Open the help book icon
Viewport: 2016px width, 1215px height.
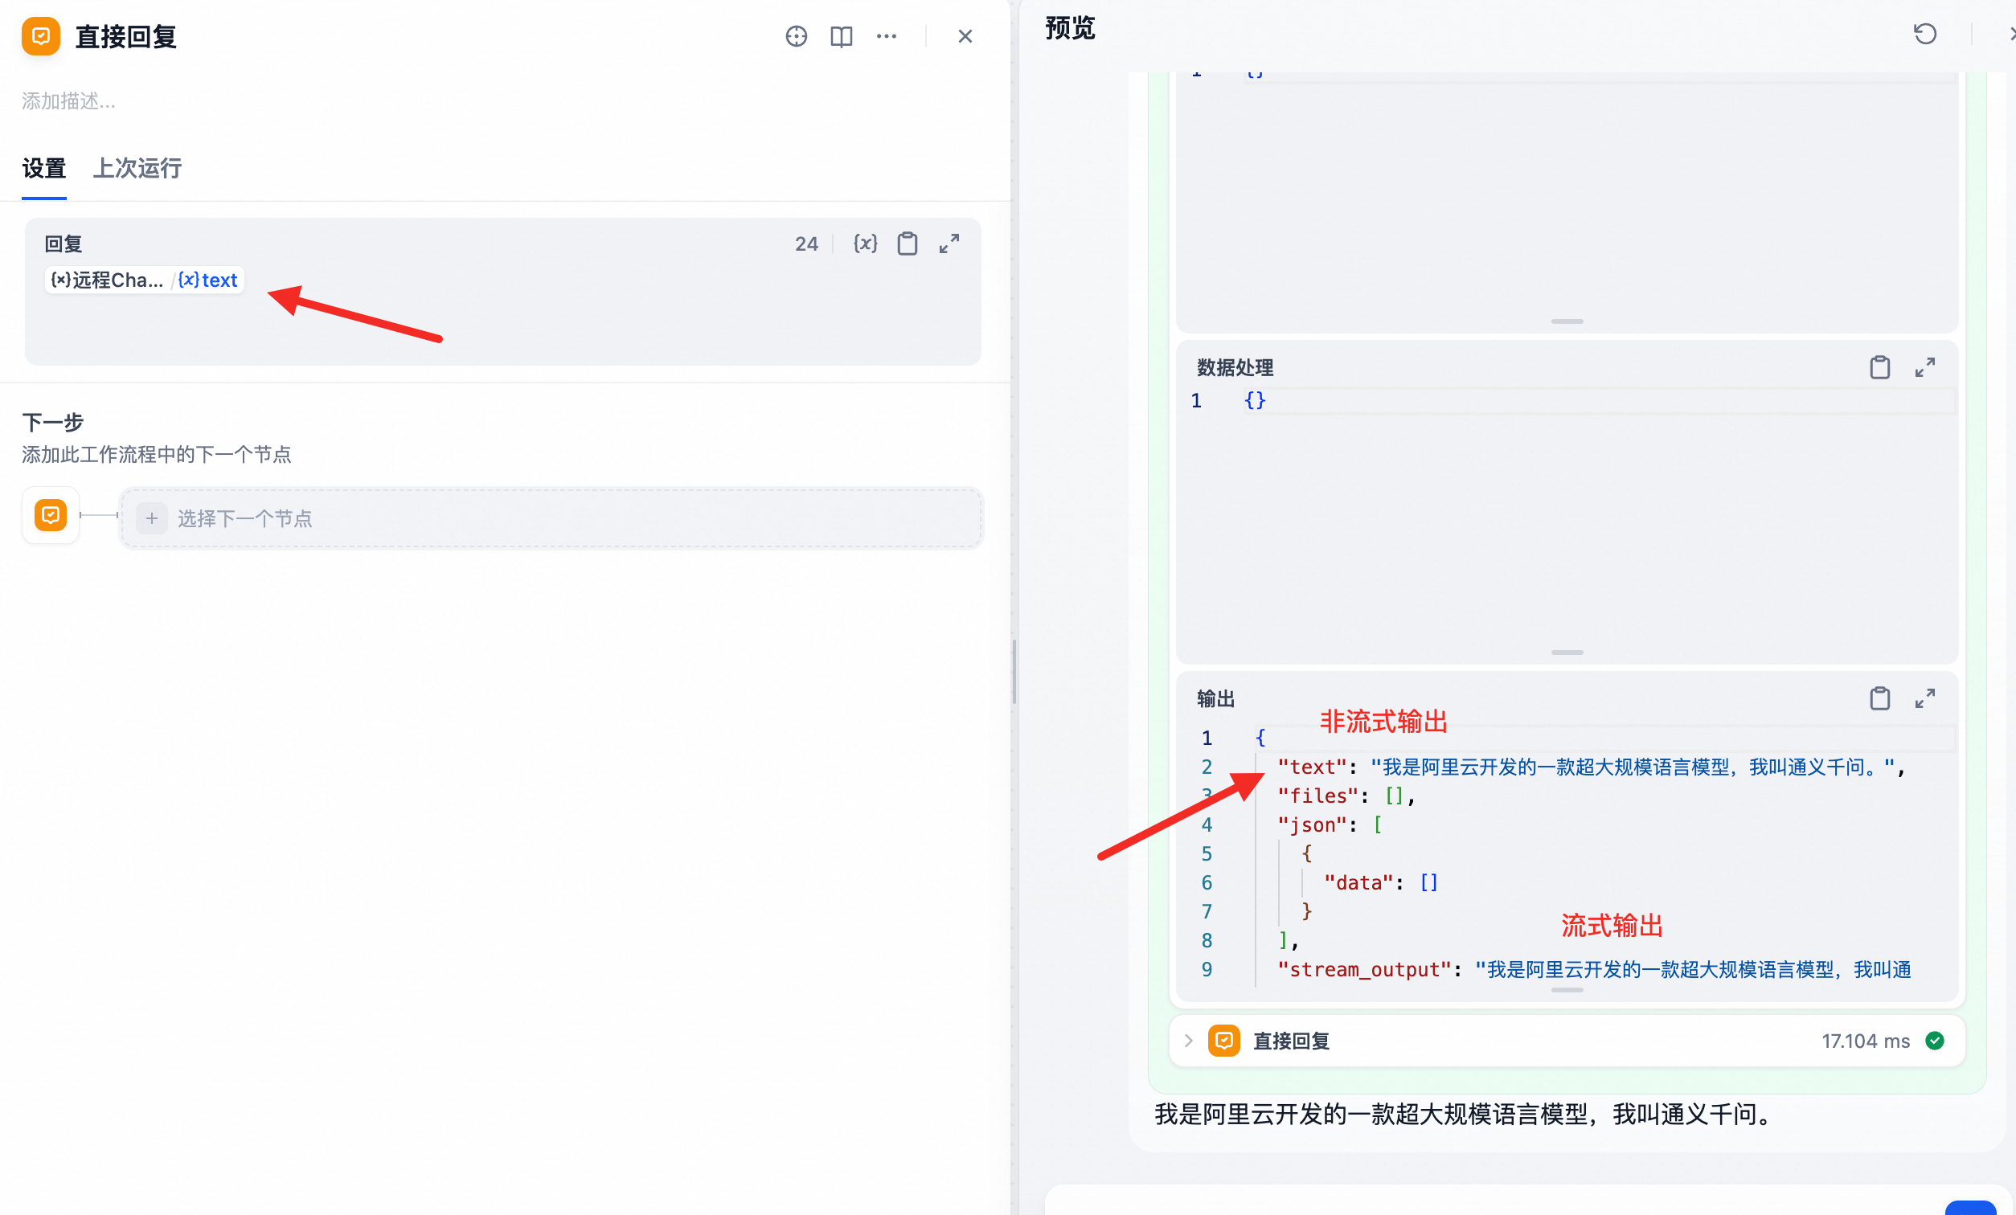[841, 36]
